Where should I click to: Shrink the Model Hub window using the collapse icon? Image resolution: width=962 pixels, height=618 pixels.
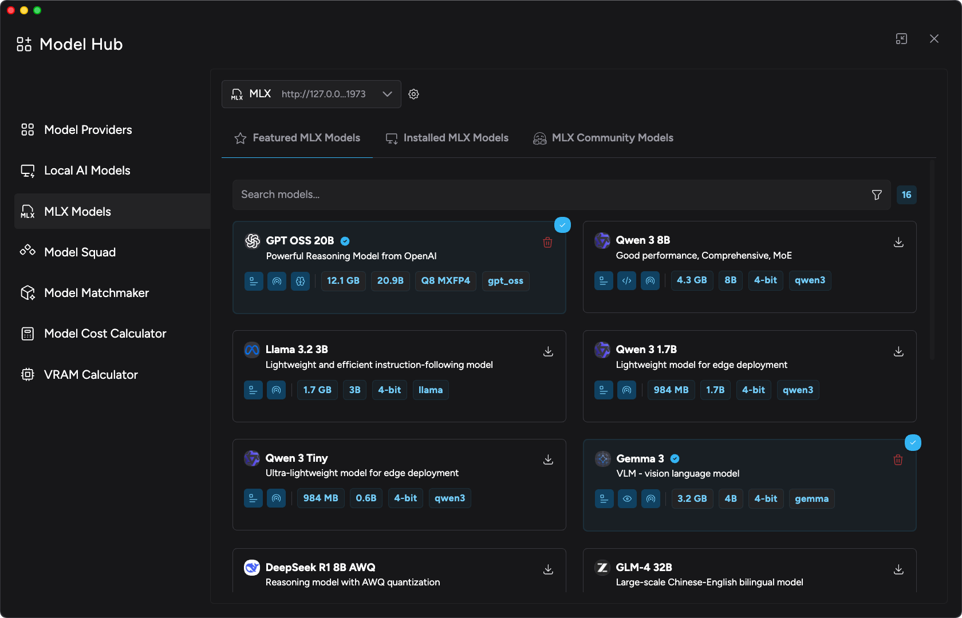(901, 39)
